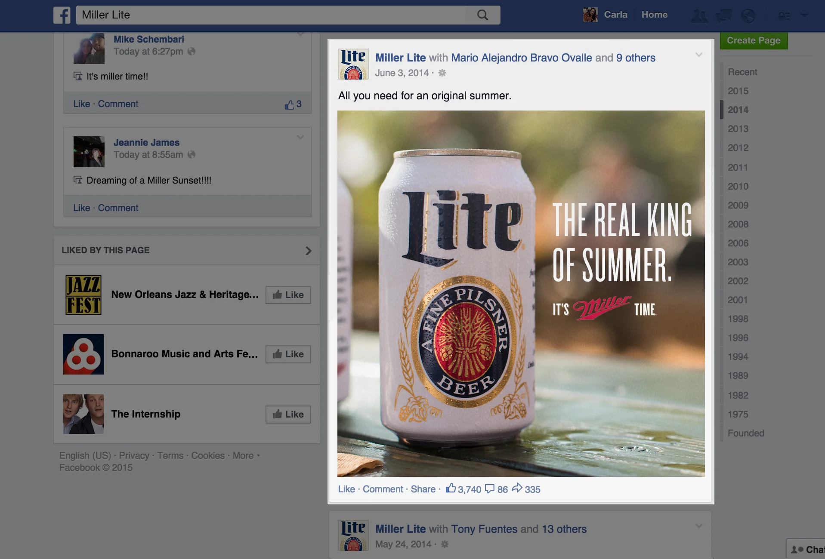Open the '9 others' tagged list
Image resolution: width=825 pixels, height=559 pixels.
tap(636, 58)
